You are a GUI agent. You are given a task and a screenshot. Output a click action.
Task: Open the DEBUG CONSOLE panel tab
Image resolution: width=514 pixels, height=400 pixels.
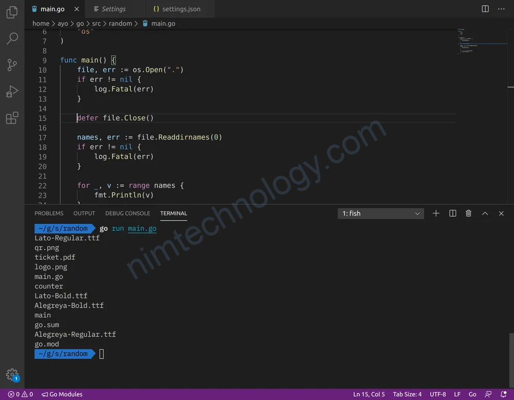127,213
